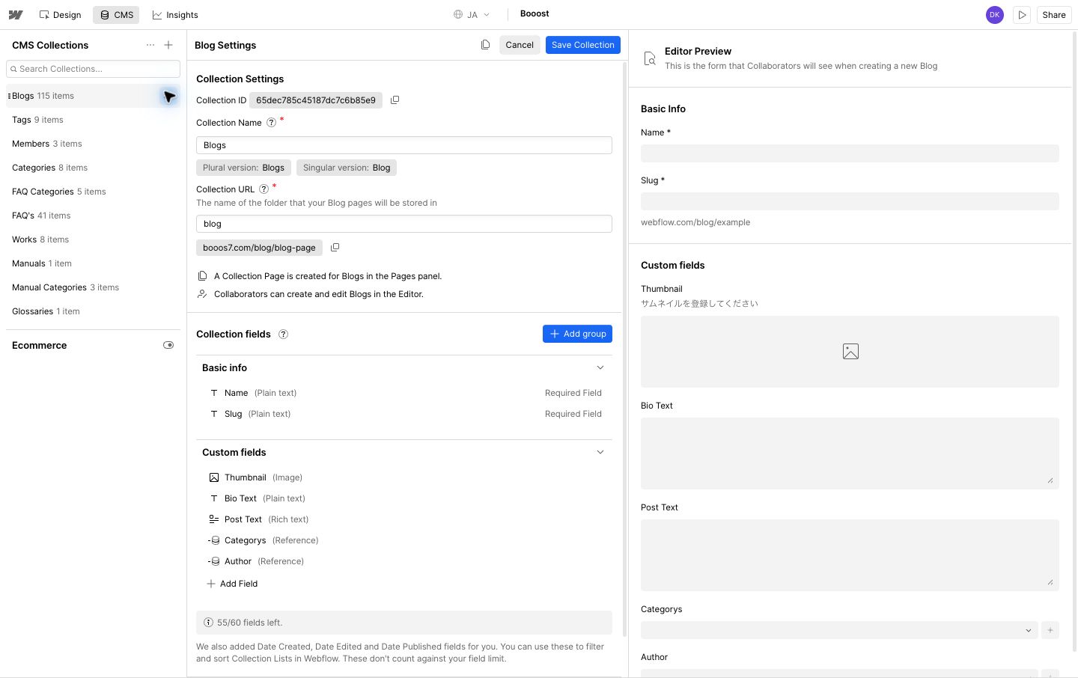Select the Tags collection
This screenshot has height=678, width=1078.
tap(93, 120)
